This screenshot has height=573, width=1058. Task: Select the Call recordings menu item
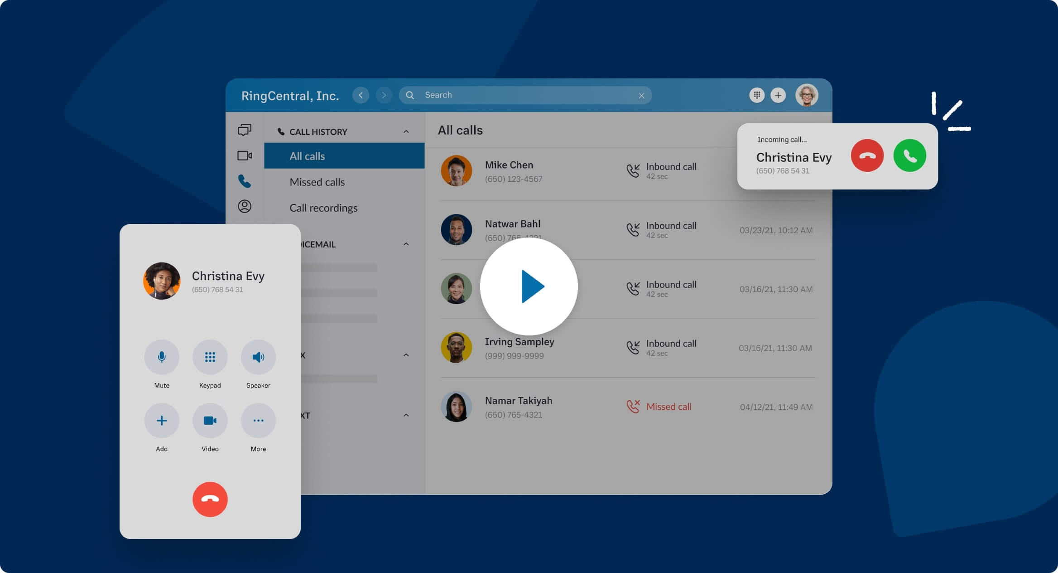tap(323, 208)
